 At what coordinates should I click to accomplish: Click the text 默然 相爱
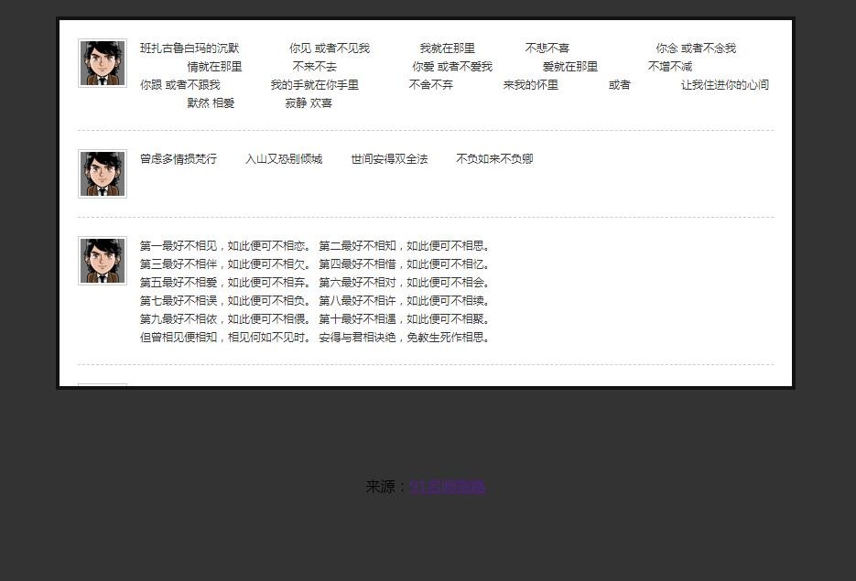click(x=211, y=103)
